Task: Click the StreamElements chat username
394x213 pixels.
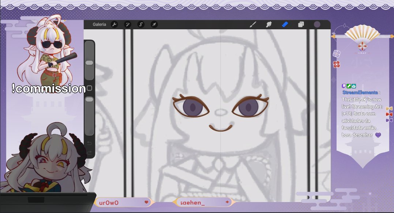Action: coord(360,92)
